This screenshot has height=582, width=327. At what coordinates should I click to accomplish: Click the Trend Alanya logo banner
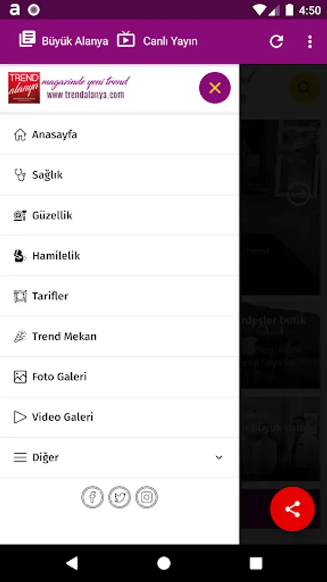69,87
